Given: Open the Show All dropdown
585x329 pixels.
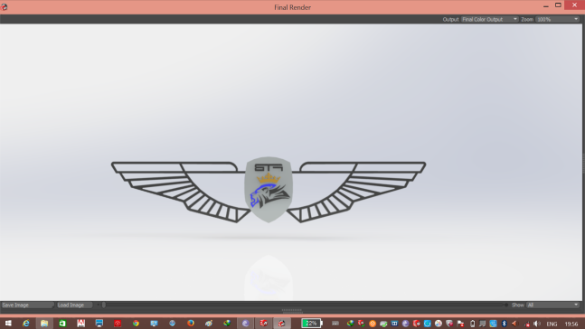Looking at the screenshot, I should (552, 305).
